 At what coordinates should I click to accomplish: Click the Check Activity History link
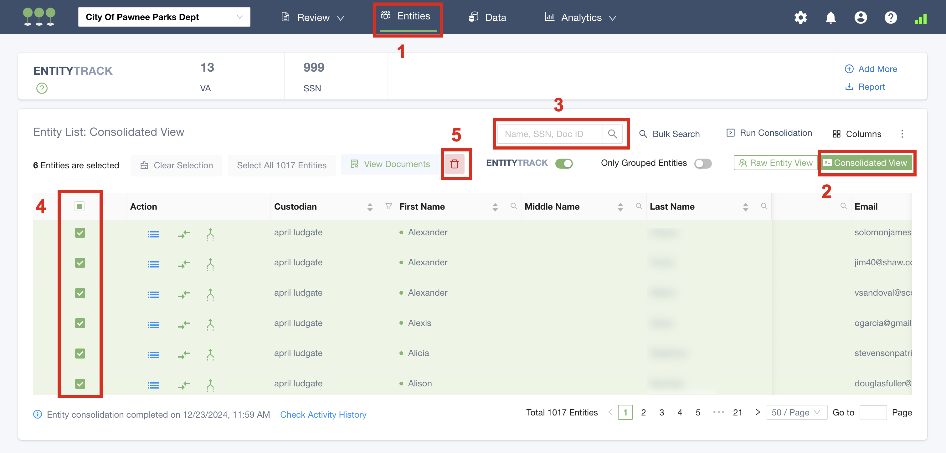pyautogui.click(x=323, y=415)
